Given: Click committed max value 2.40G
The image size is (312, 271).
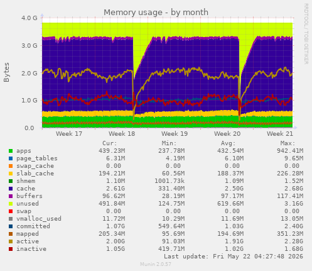Looking at the screenshot, I should 294,226.
